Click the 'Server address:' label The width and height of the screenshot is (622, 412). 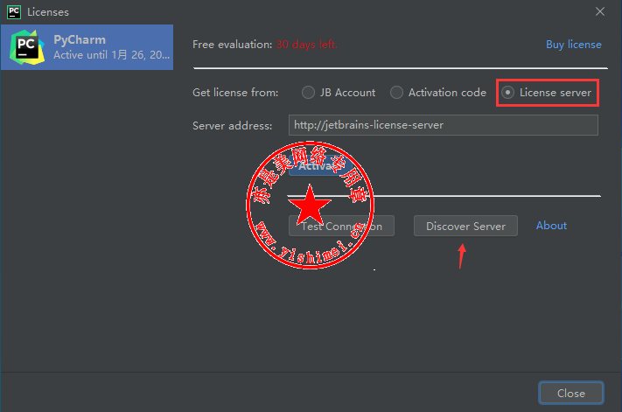[x=232, y=126]
